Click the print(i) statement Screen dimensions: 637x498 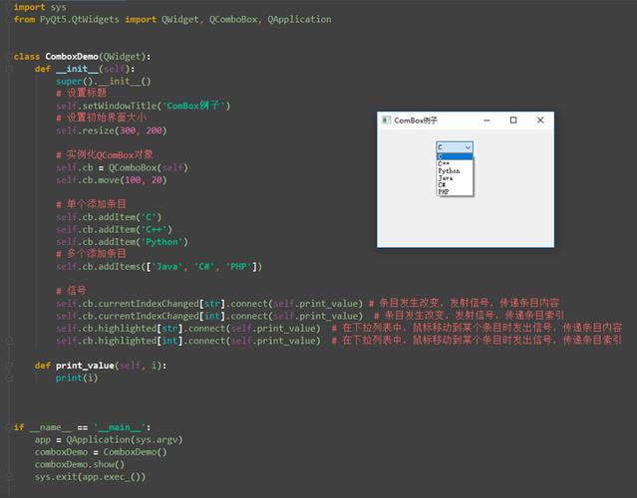point(77,377)
